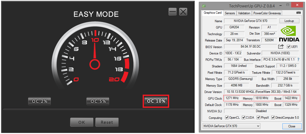
Task: Click the DirectX Support value 11.2 / SM5.0
Action: pyautogui.click(x=288, y=66)
